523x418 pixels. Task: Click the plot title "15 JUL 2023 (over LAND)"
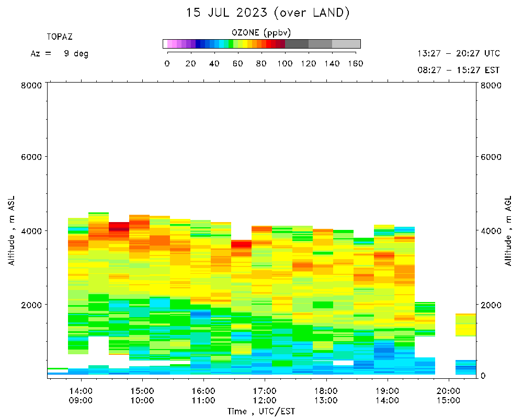[267, 13]
